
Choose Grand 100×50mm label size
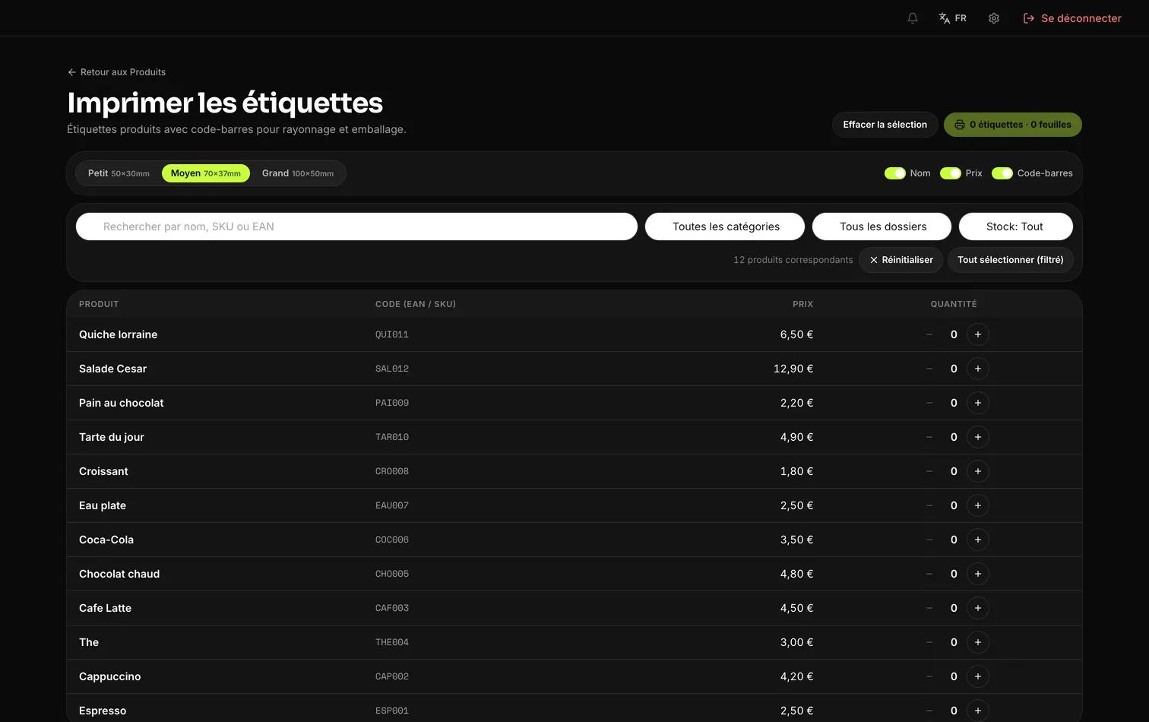point(298,173)
